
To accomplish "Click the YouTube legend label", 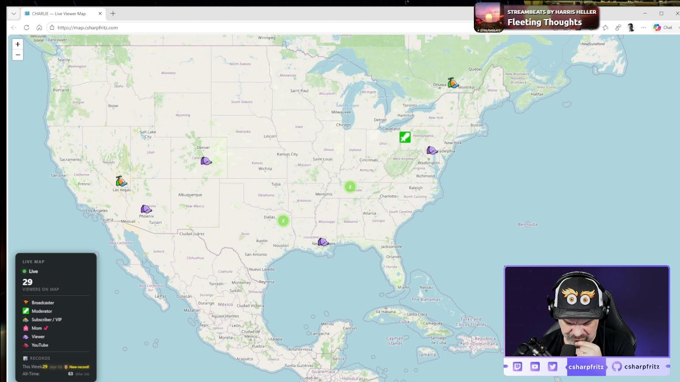I will tap(40, 345).
